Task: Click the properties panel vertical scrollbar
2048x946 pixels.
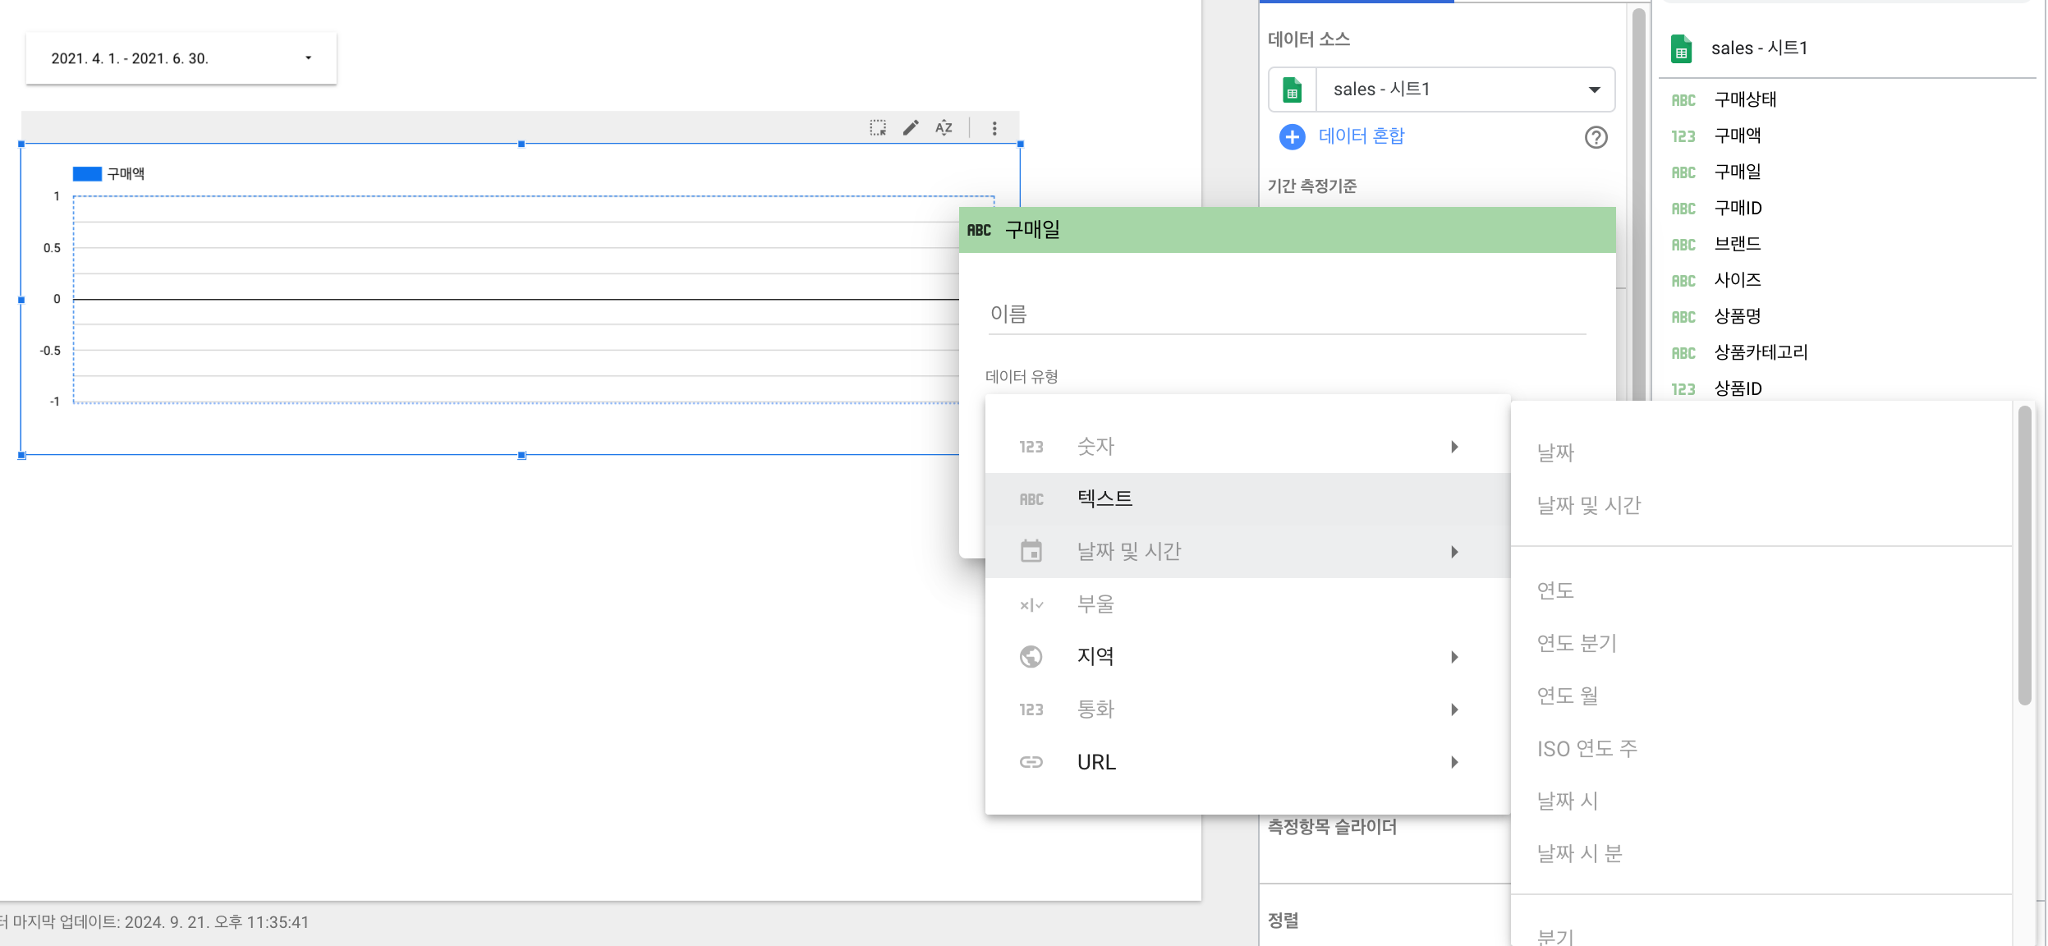Action: (1638, 205)
